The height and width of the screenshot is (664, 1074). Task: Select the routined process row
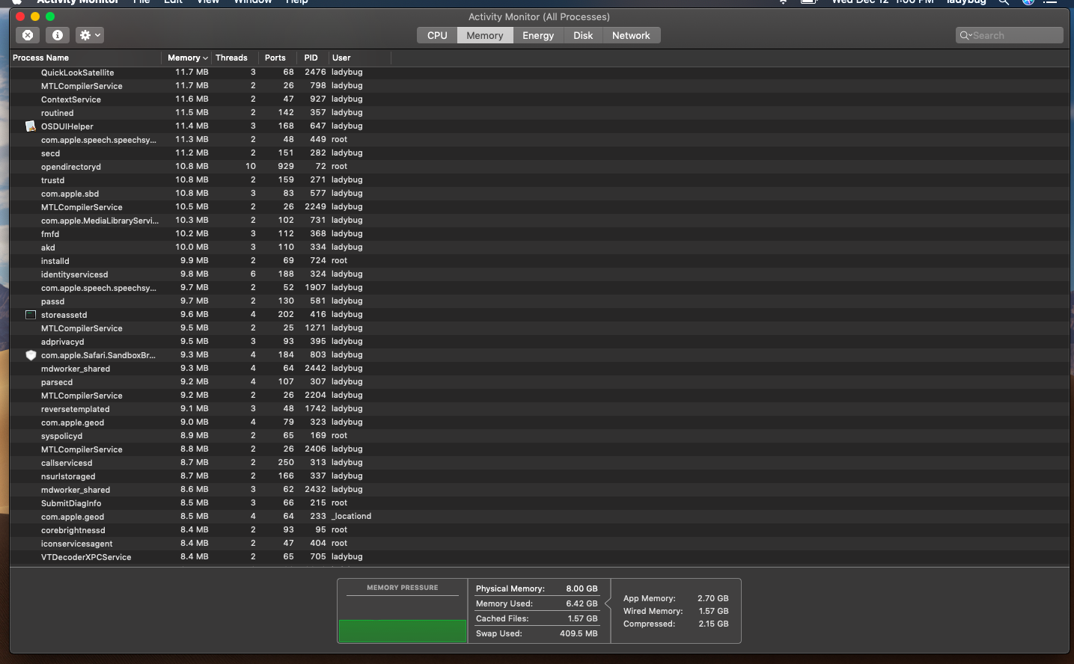pos(539,113)
